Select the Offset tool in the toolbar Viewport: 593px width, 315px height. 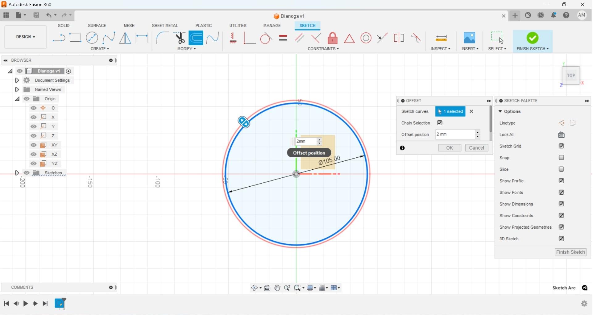click(196, 38)
